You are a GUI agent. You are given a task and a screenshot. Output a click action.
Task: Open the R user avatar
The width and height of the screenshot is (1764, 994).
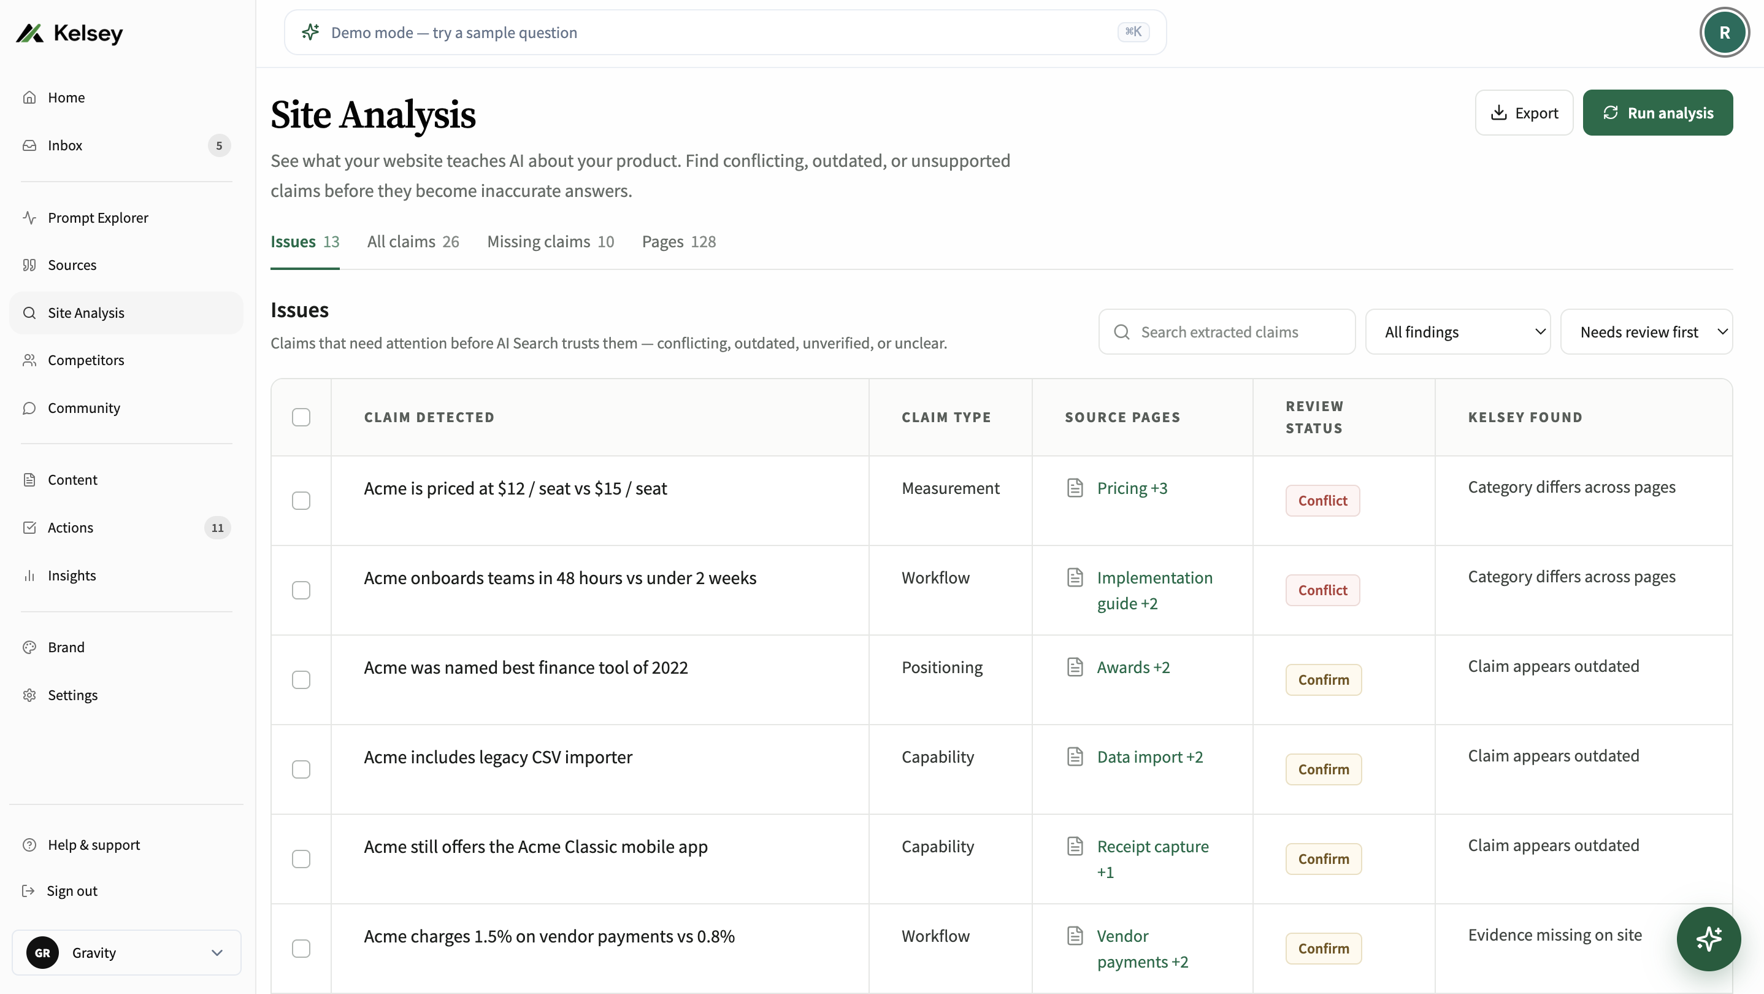1724,32
